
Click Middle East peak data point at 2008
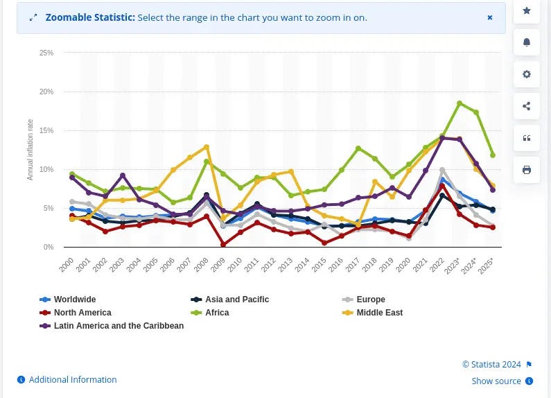(207, 147)
